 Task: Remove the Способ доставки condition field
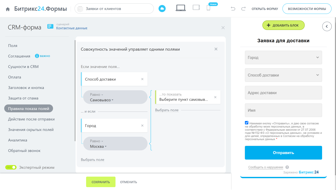(x=142, y=79)
